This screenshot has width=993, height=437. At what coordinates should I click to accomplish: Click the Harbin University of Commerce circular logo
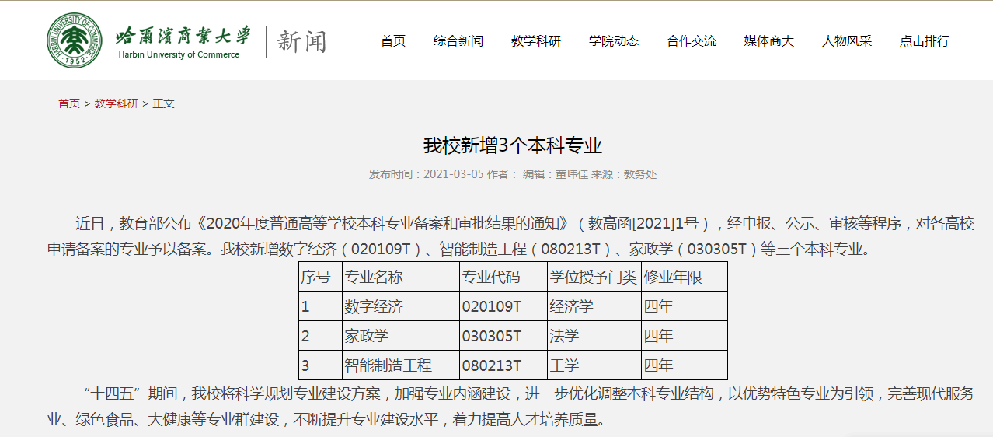(74, 40)
